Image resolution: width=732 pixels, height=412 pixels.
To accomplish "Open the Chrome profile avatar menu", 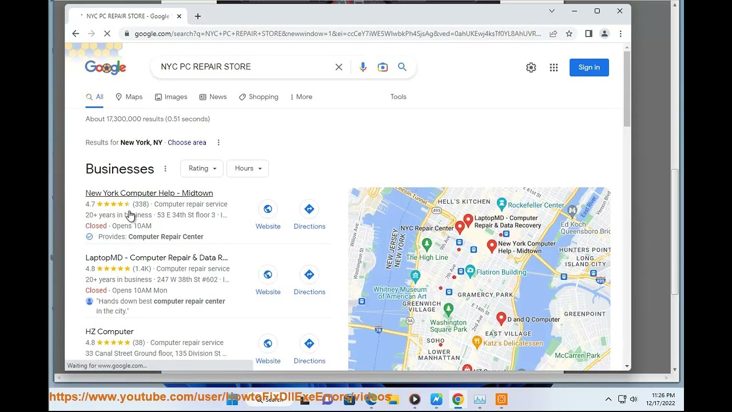I will click(604, 34).
